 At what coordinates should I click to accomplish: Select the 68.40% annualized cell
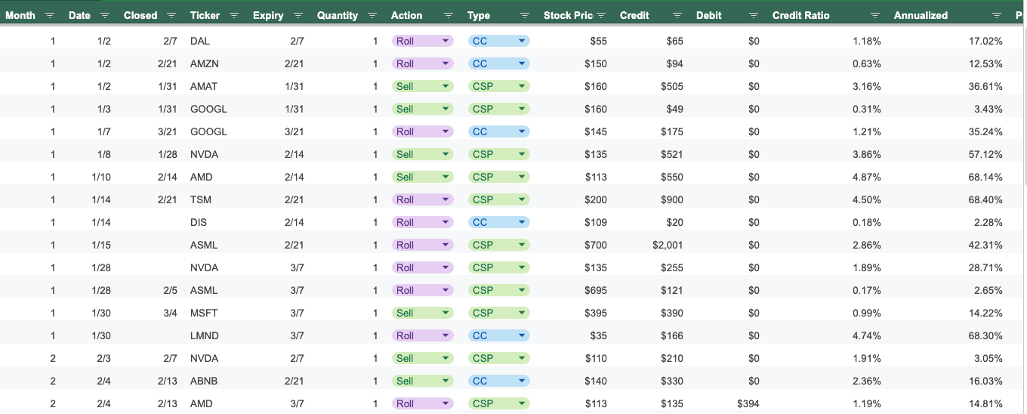coord(985,199)
